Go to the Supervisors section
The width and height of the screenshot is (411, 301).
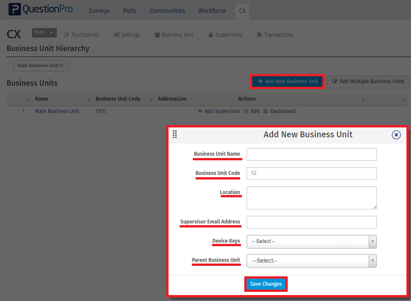(225, 35)
